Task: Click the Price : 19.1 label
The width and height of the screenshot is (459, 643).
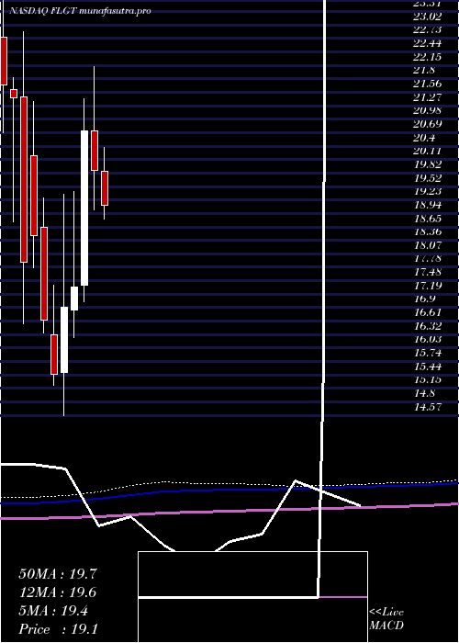Action: [58, 629]
